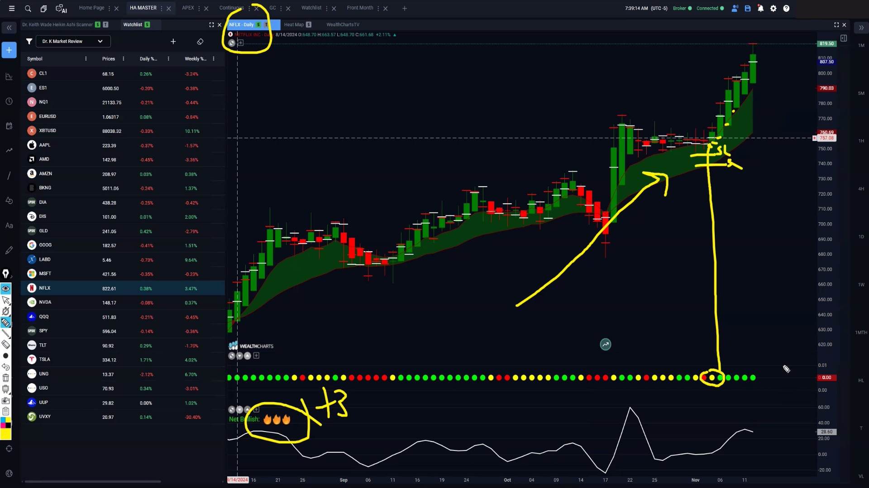869x488 pixels.
Task: Delete annotations with trash icon
Action: 5,378
